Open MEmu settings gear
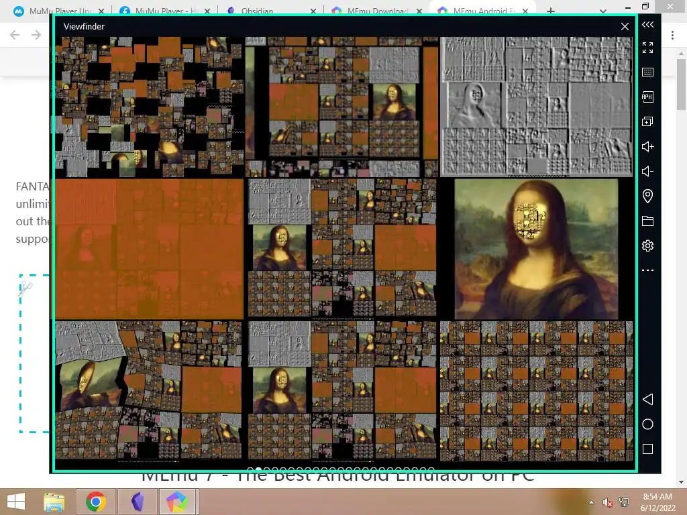Viewport: 687px width, 515px height. click(647, 245)
